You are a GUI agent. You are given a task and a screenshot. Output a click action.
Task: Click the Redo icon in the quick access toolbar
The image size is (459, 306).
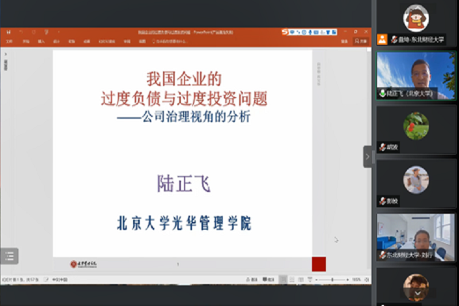click(x=34, y=32)
